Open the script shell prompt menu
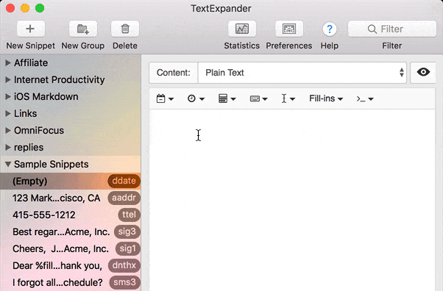This screenshot has height=291, width=443. (365, 98)
